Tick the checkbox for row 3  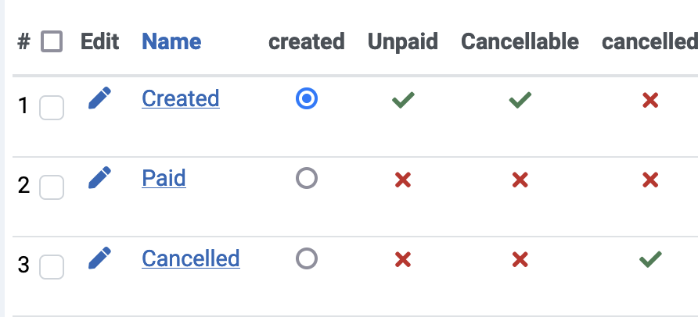(x=52, y=267)
